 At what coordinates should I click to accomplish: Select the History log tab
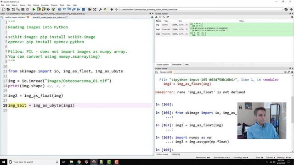175,154
